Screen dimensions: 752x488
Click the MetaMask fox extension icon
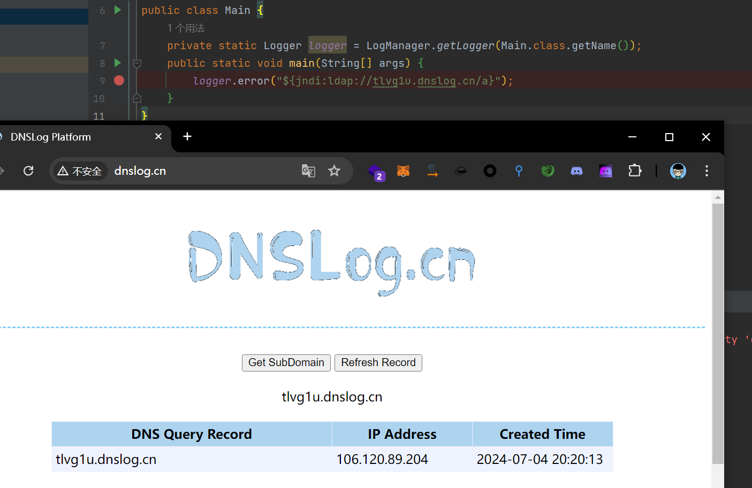pos(403,171)
